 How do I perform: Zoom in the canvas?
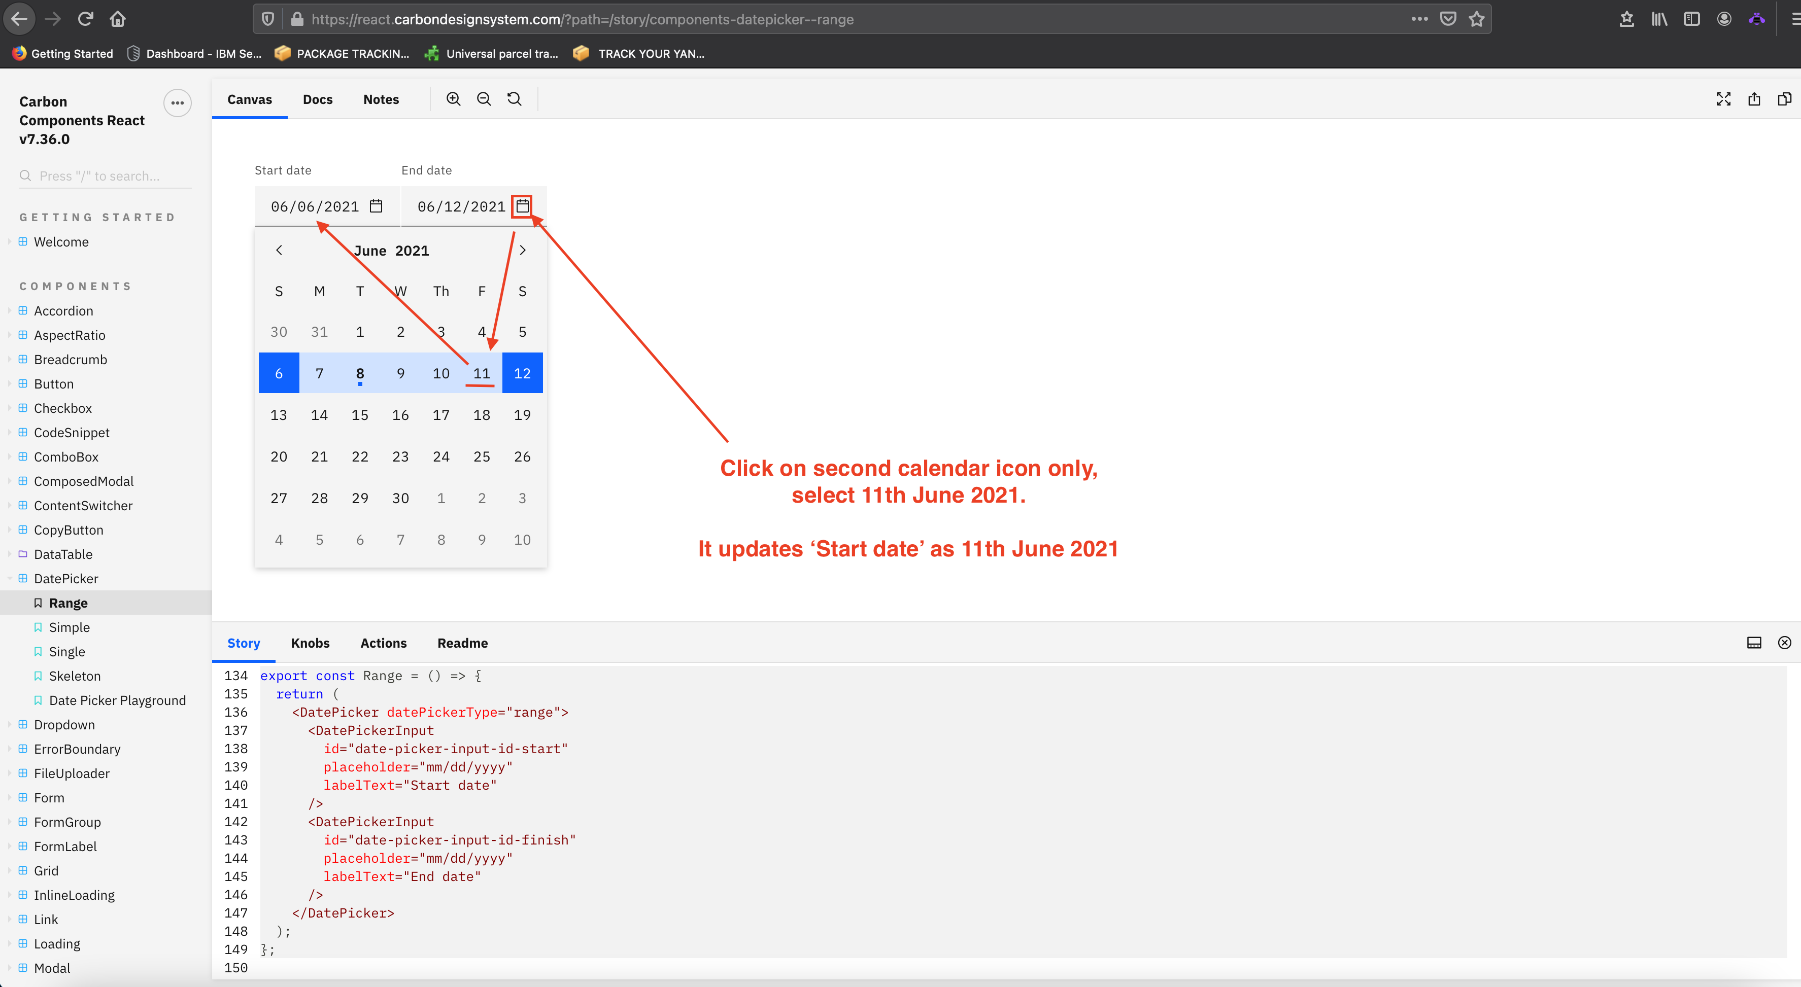pyautogui.click(x=454, y=99)
